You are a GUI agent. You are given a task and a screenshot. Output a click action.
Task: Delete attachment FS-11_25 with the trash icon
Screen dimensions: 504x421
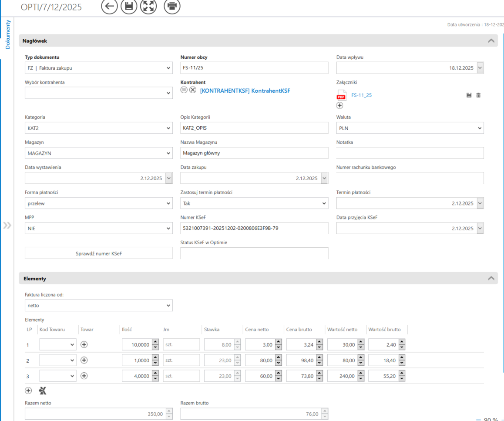point(478,95)
